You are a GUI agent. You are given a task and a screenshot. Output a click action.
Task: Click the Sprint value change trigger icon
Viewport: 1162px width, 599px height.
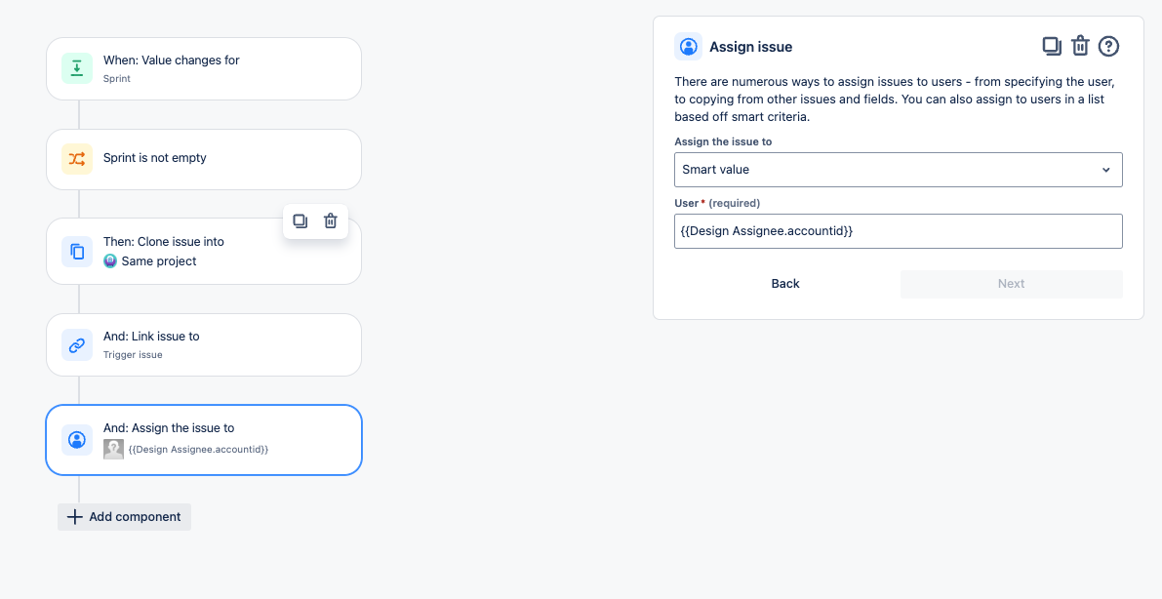click(77, 69)
